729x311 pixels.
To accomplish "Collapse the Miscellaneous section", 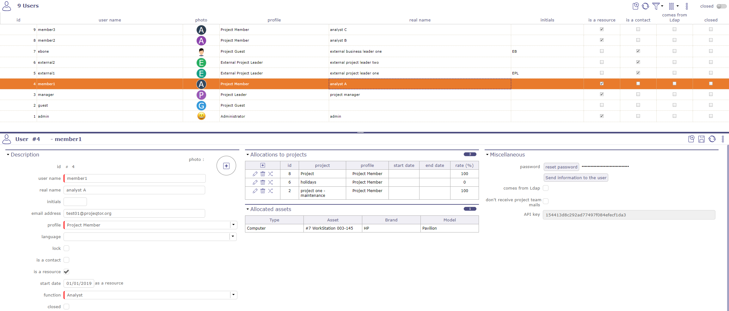I will [487, 155].
